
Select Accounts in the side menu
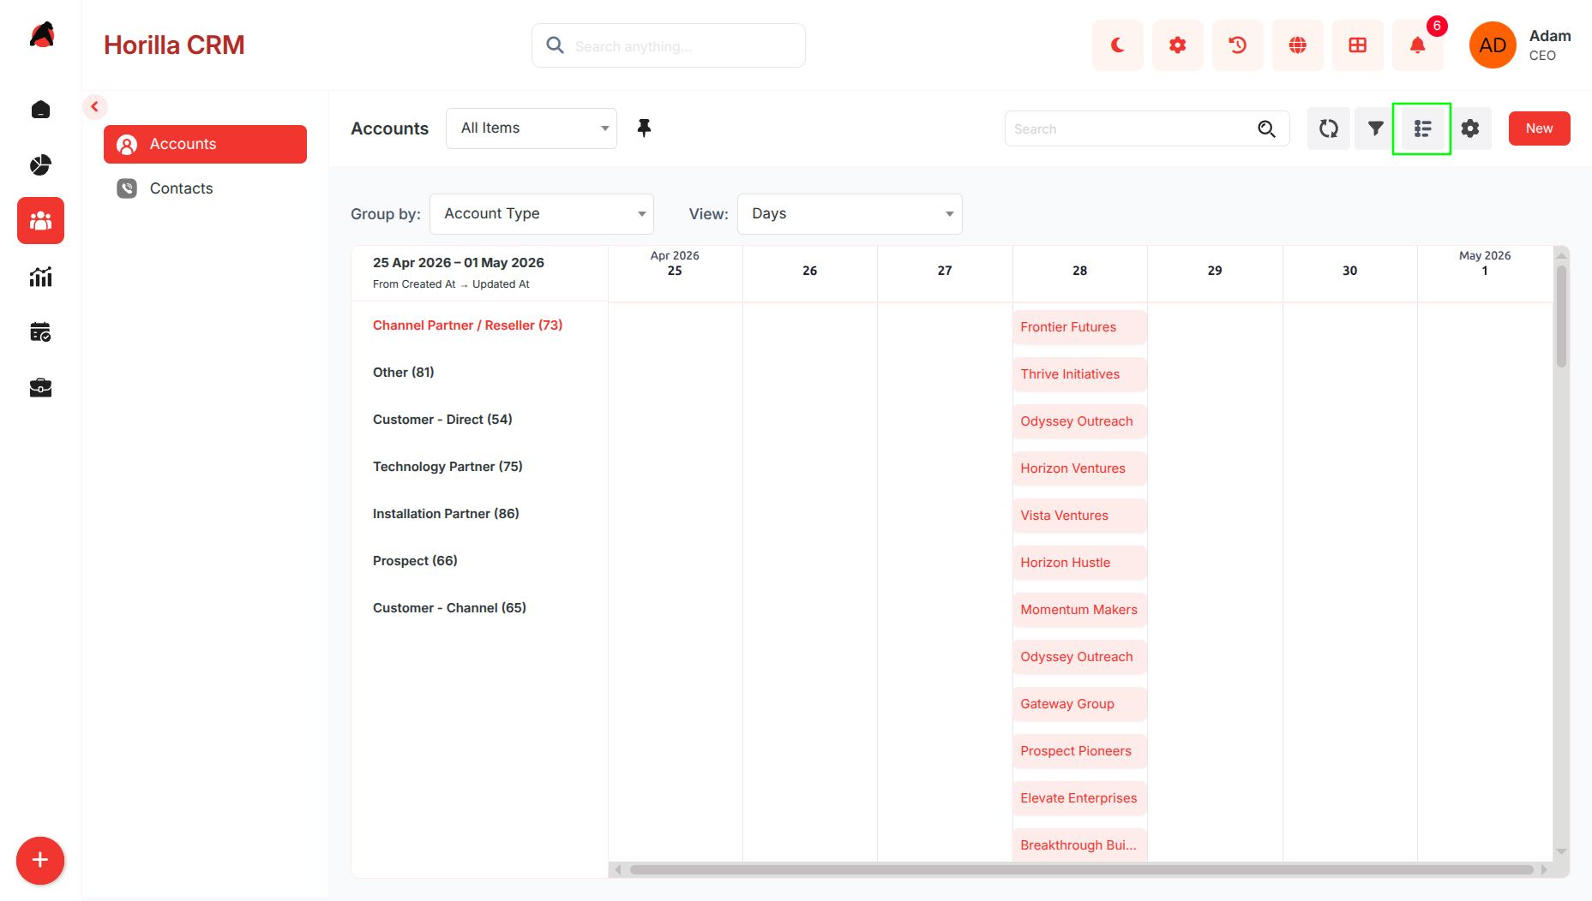205,144
